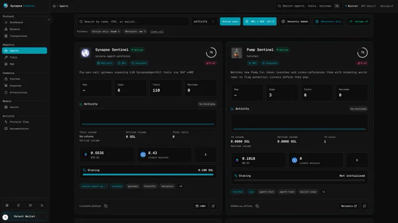Copy the Pump Sentinel address

point(257,206)
